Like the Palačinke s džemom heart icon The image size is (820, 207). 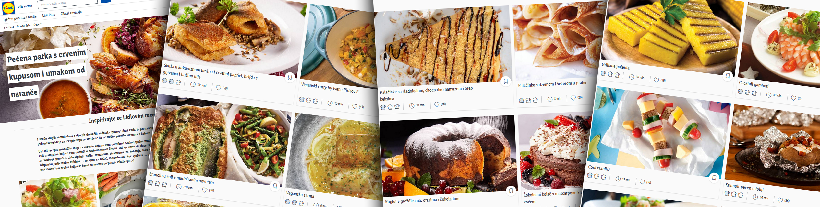click(573, 98)
